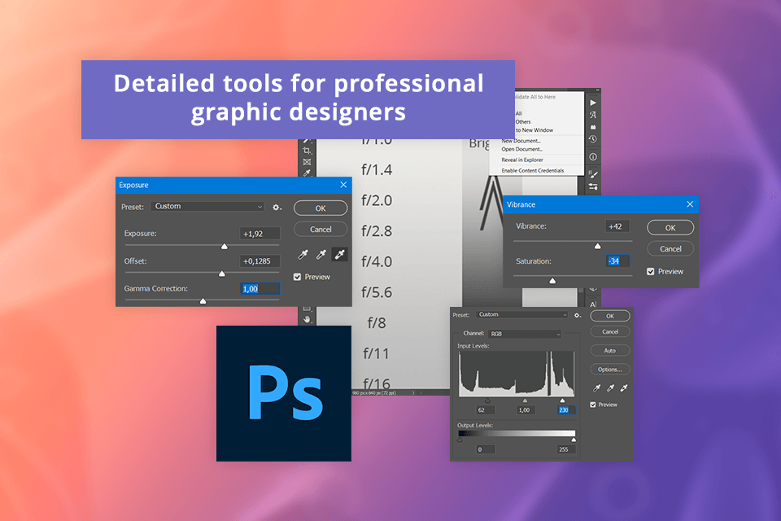Focus the Output Levels field 255

click(566, 449)
